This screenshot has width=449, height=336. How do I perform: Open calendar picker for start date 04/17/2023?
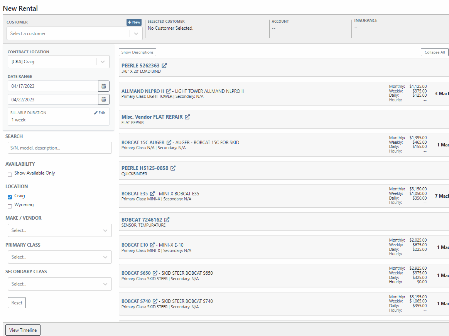104,86
